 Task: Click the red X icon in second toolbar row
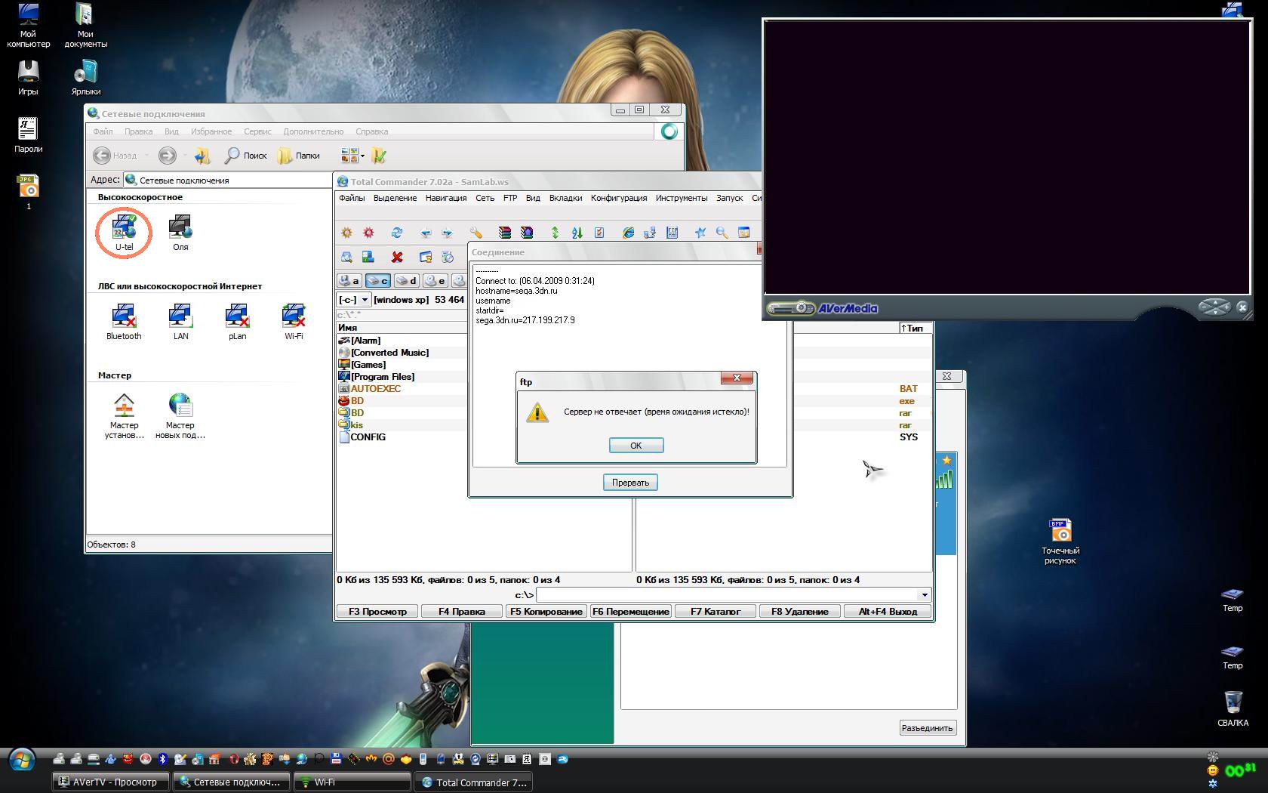pos(397,258)
